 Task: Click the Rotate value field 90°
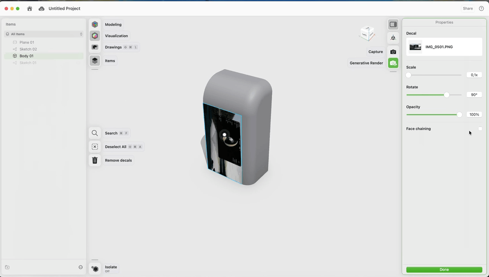(474, 95)
